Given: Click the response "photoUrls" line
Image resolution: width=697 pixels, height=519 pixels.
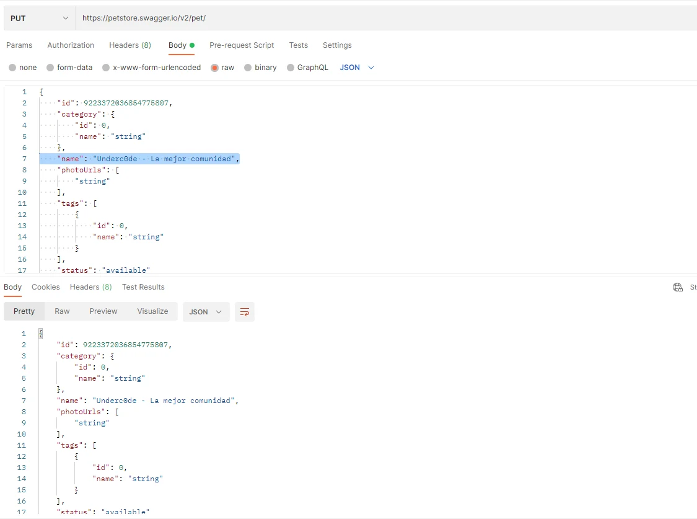Looking at the screenshot, I should tap(87, 412).
